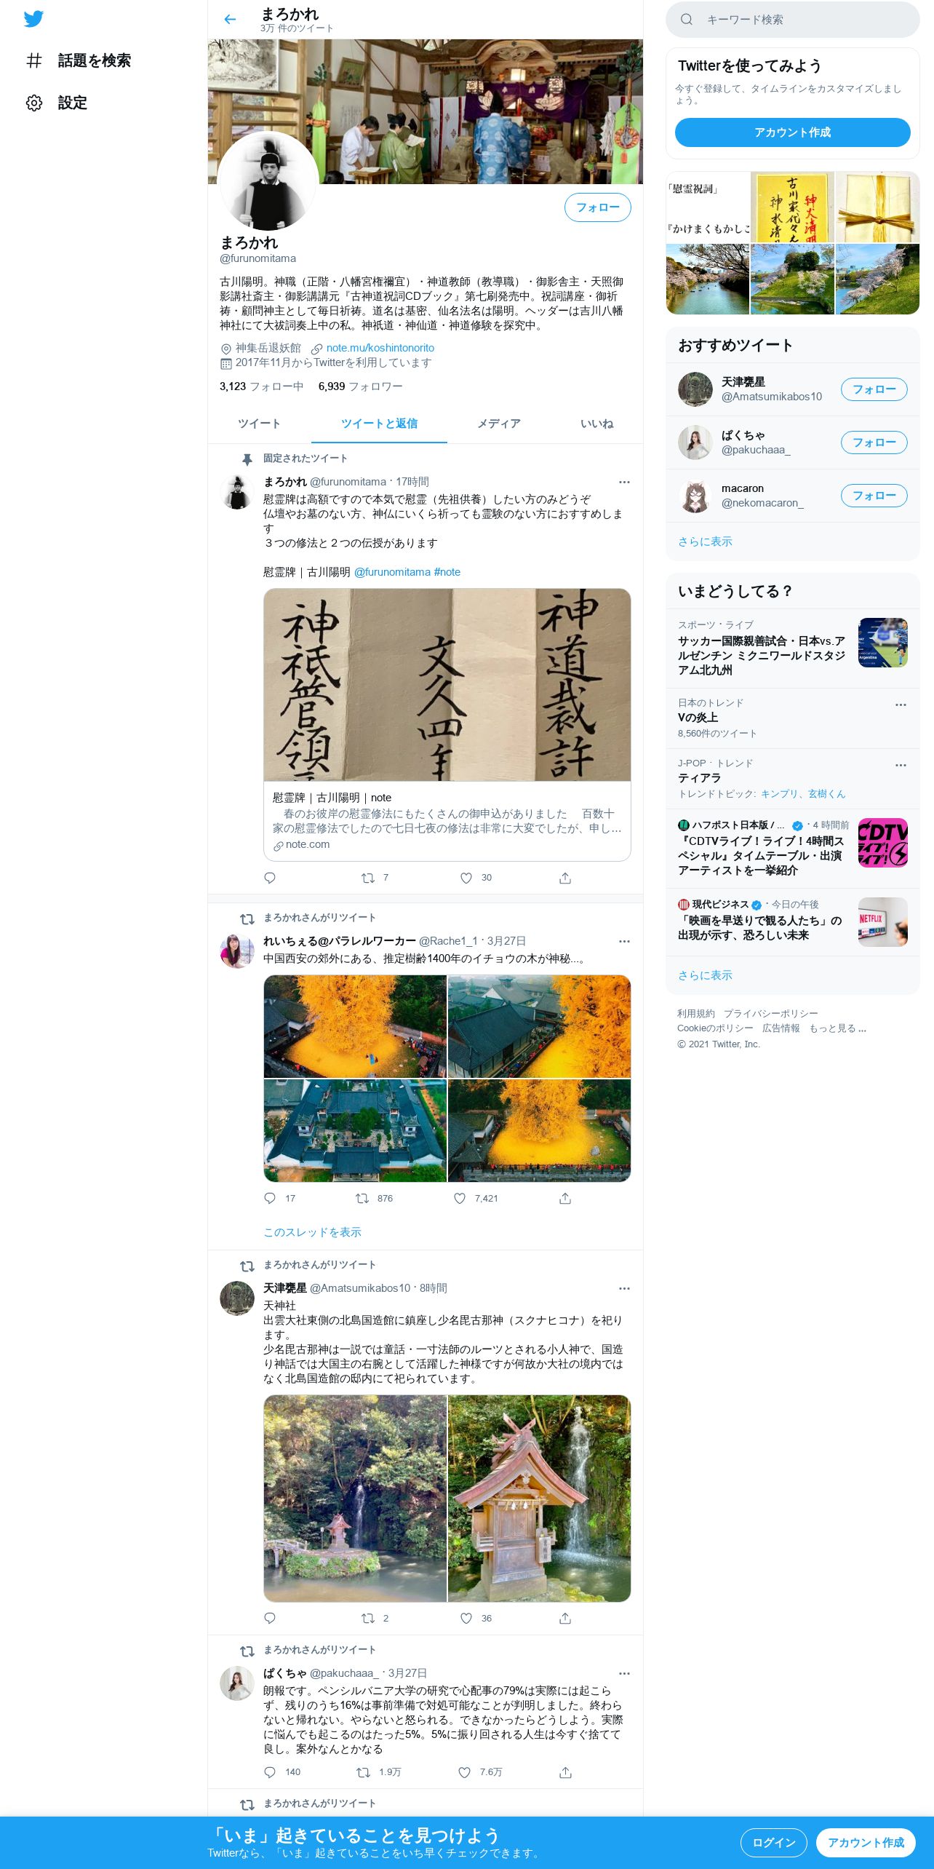The height and width of the screenshot is (1869, 934).
Task: Like the ginkgo tree tweet with 7,421 likes
Action: pyautogui.click(x=460, y=1198)
